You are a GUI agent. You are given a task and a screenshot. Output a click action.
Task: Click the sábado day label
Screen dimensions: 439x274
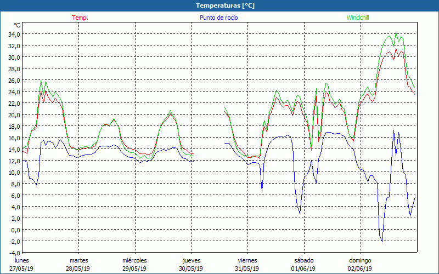304,260
